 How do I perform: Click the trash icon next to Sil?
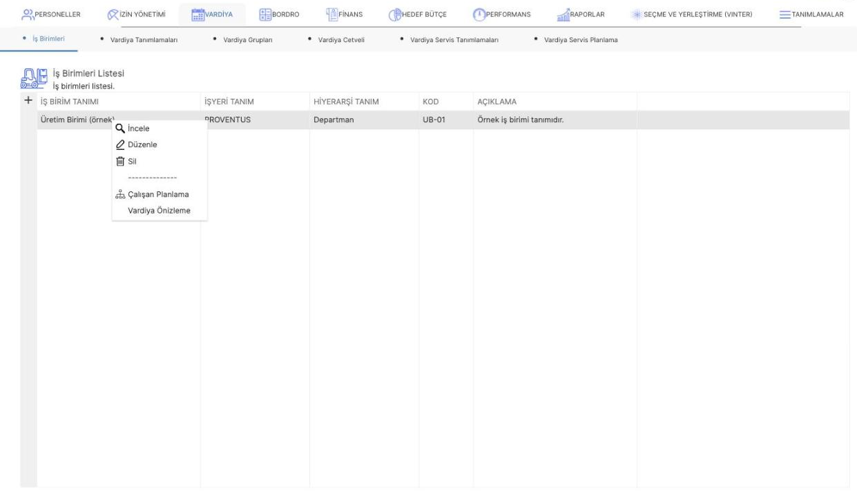click(120, 161)
